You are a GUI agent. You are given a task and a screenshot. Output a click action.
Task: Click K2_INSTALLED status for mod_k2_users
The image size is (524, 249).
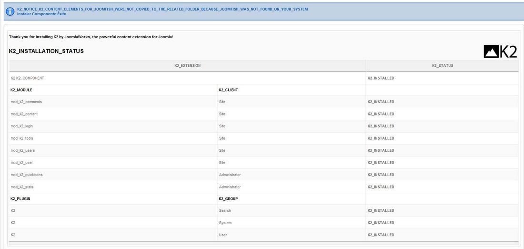(381, 151)
